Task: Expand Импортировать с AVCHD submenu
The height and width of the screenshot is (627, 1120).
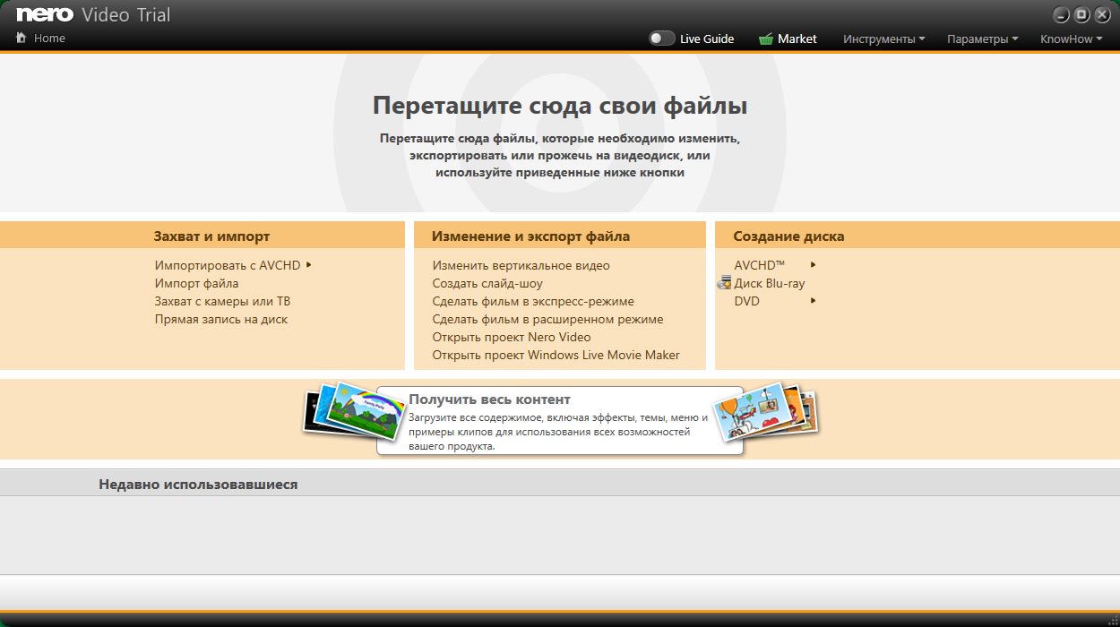Action: pyautogui.click(x=308, y=265)
